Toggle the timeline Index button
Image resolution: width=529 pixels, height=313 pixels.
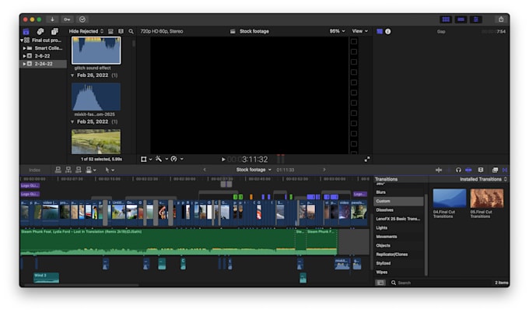pyautogui.click(x=34, y=170)
